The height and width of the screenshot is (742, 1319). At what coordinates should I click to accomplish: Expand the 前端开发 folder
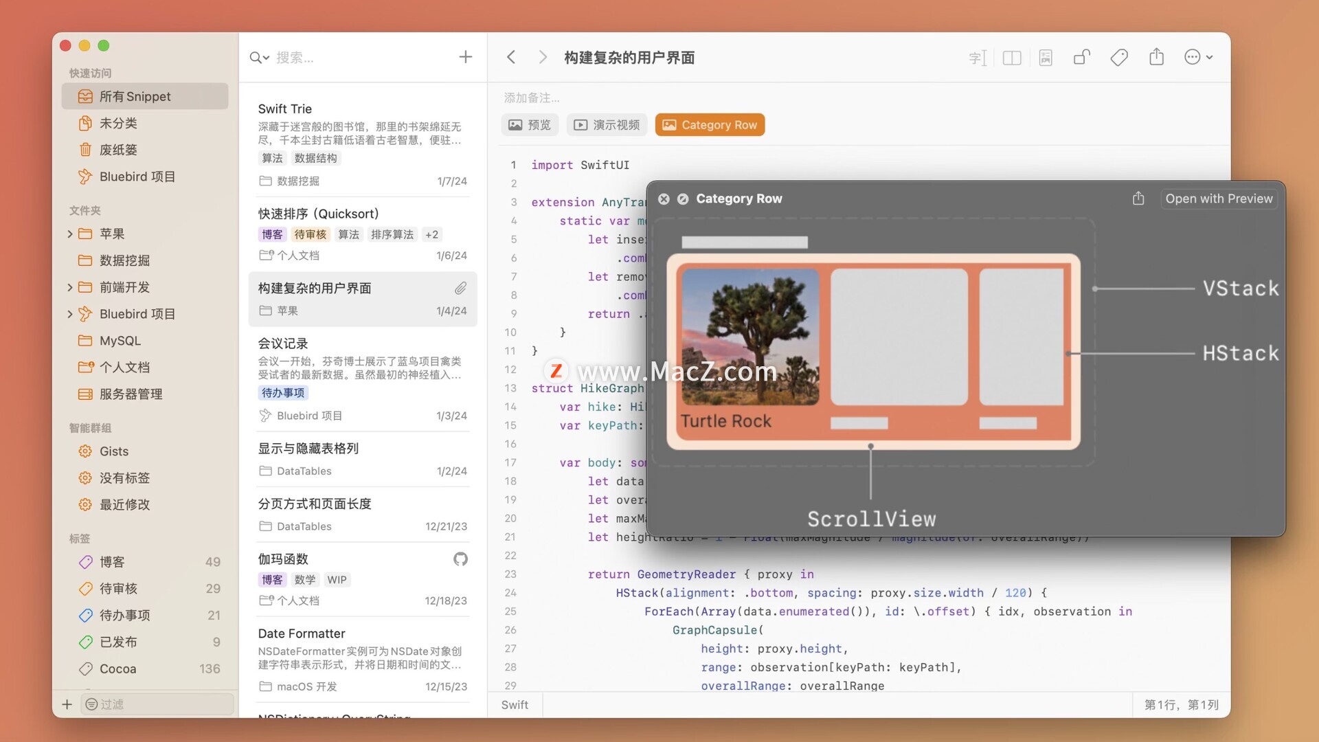(x=70, y=288)
